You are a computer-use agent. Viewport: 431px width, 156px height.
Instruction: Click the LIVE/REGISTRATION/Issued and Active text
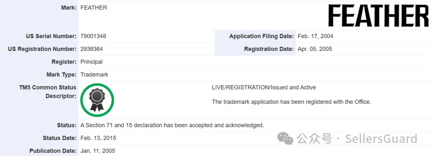click(264, 88)
